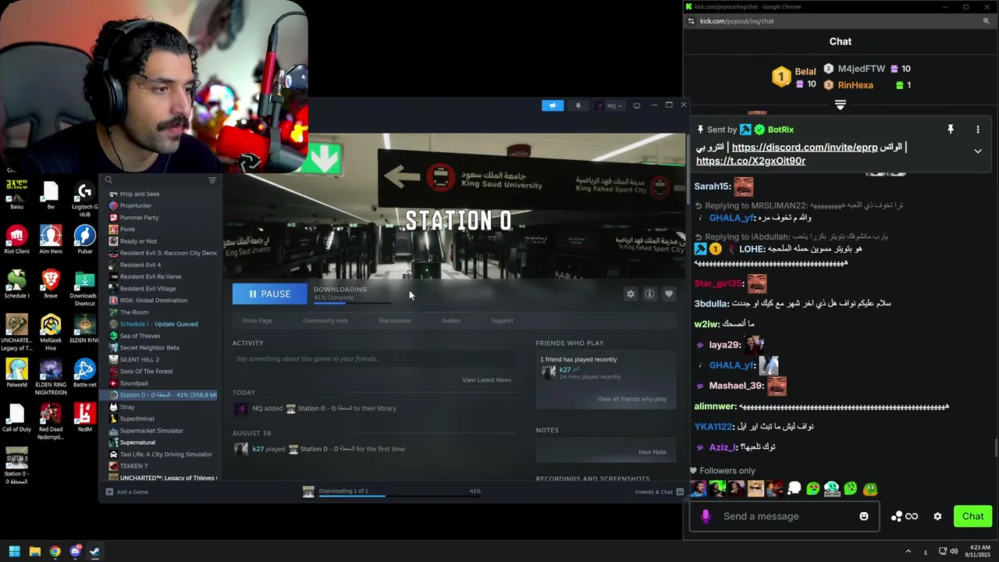Open Kick chat settings gear

point(937,516)
